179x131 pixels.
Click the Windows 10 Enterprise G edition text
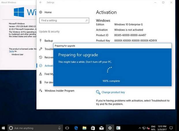click(128, 25)
